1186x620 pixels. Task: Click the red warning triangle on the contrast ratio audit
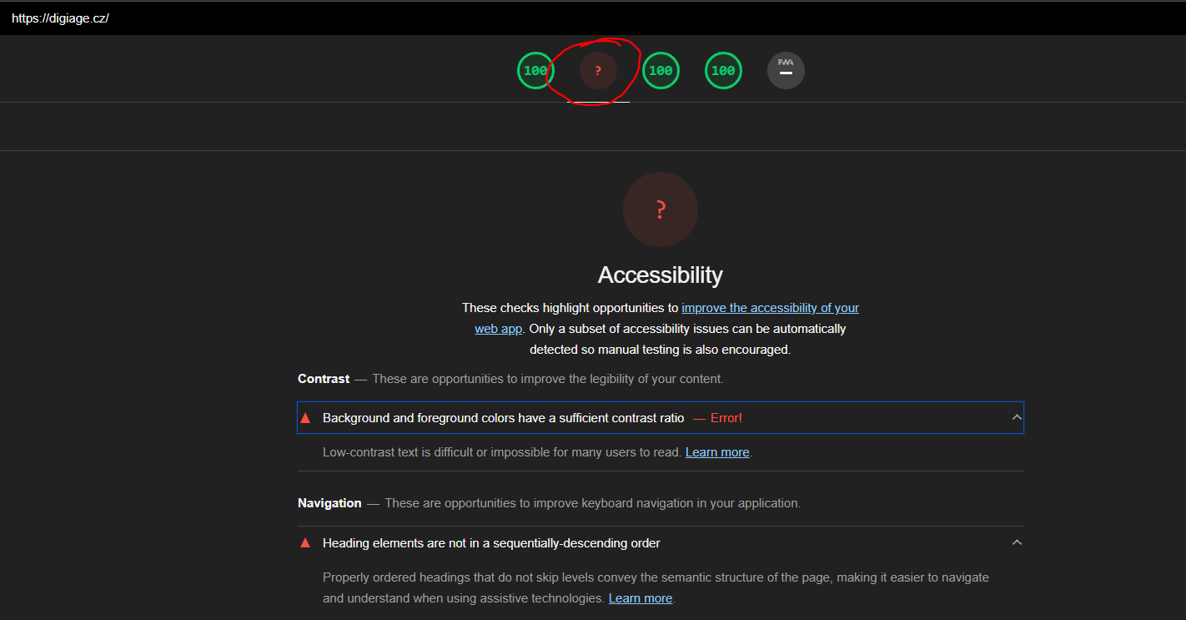[305, 418]
